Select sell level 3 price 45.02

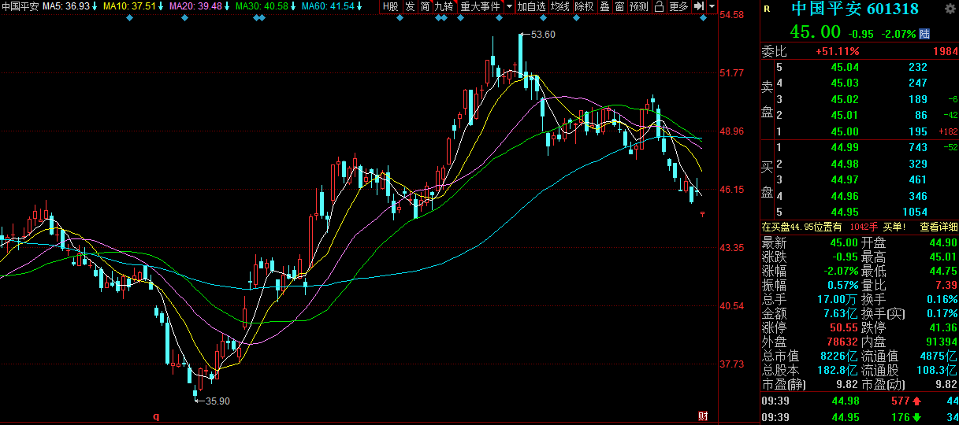[845, 100]
